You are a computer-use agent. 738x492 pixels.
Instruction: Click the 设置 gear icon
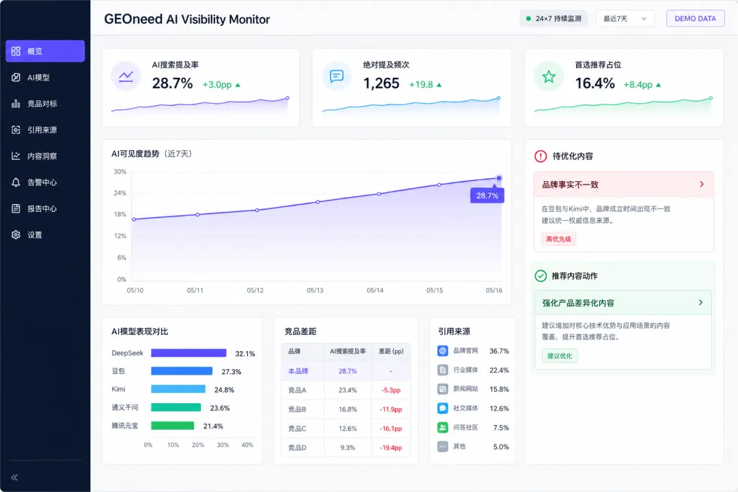click(x=16, y=234)
